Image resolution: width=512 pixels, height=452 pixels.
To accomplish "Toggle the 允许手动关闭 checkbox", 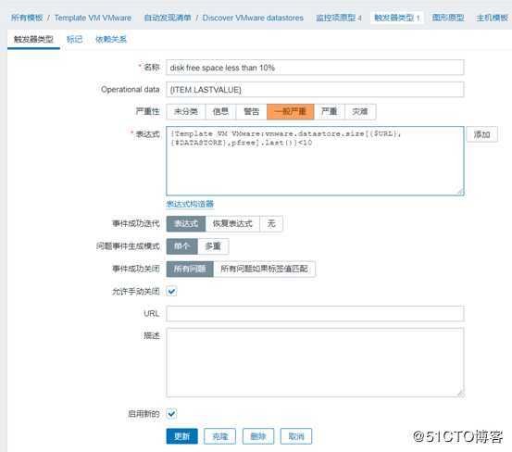I will (171, 291).
